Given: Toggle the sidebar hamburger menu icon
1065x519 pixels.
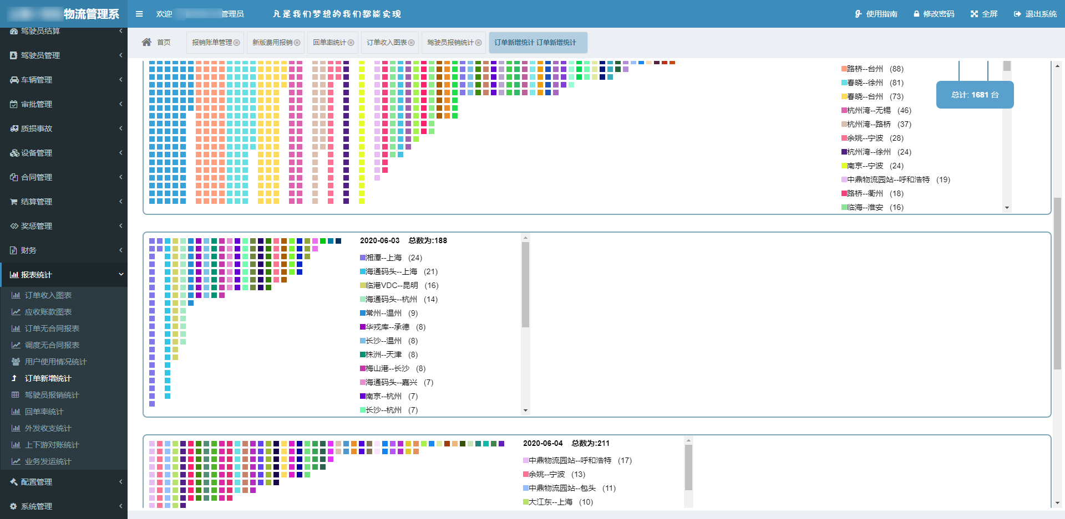Looking at the screenshot, I should click(x=139, y=14).
